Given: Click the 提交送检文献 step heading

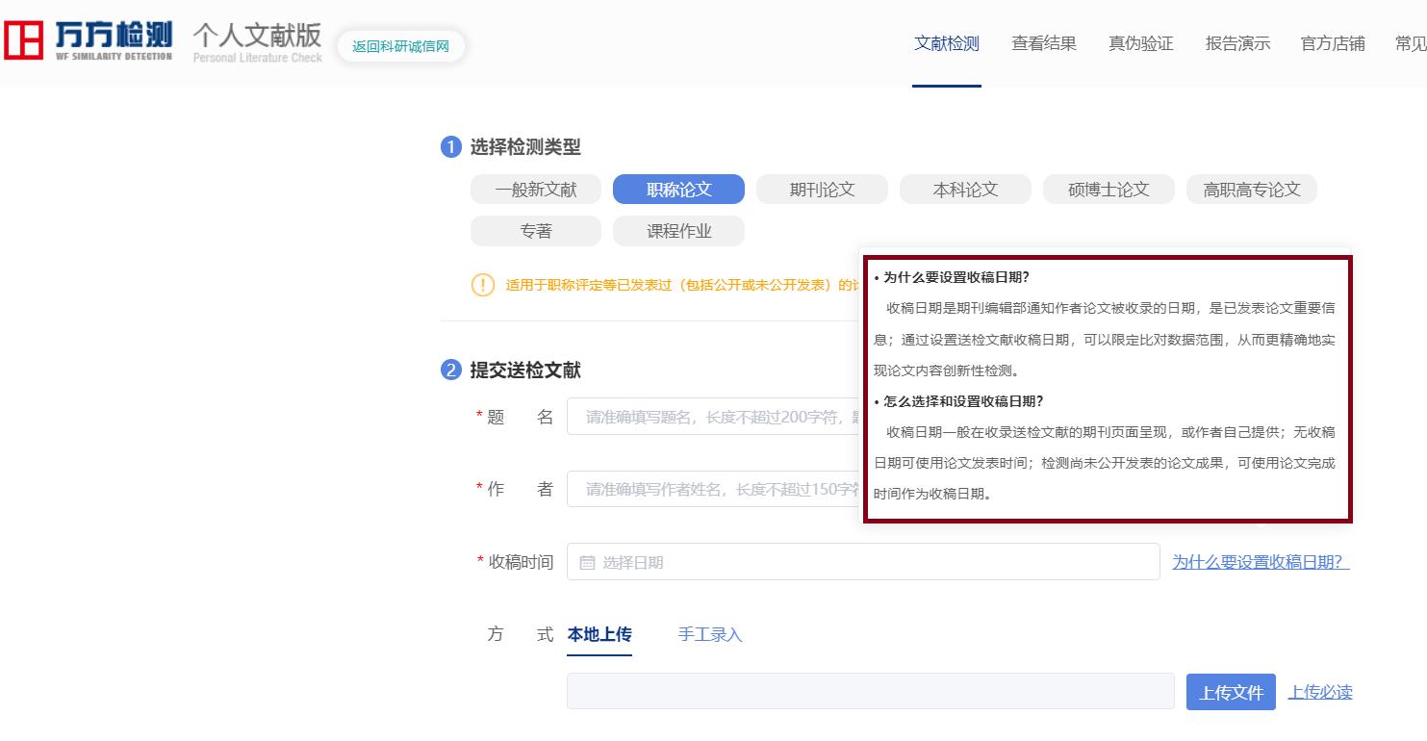Looking at the screenshot, I should click(x=525, y=370).
